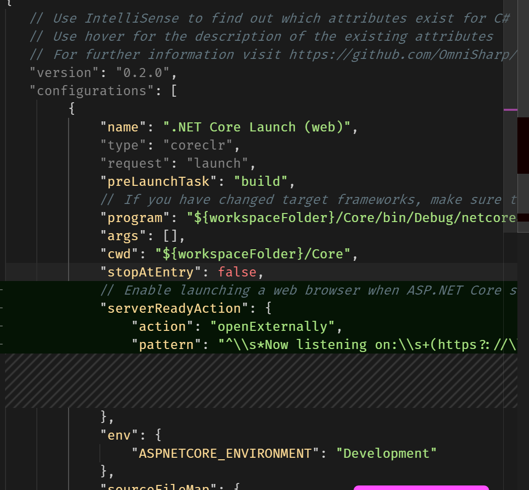The width and height of the screenshot is (529, 490).
Task: Click the github.com/OmniSharp URL in comment
Action: point(403,54)
